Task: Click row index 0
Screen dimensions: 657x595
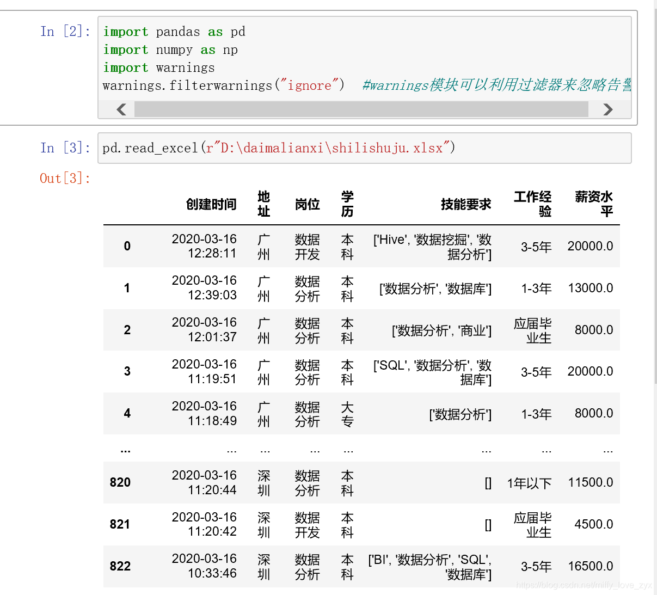Action: pos(127,246)
